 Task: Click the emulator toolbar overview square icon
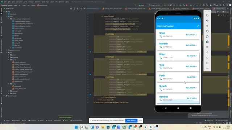click(x=207, y=63)
